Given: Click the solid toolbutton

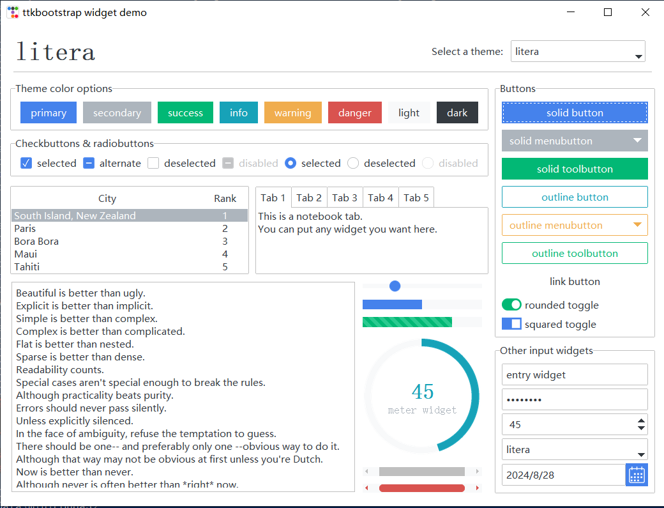Looking at the screenshot, I should [x=575, y=169].
